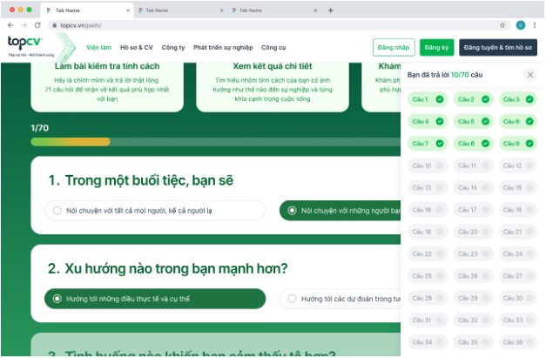Click the Đăng nhập button
The height and width of the screenshot is (358, 546).
pyautogui.click(x=394, y=47)
